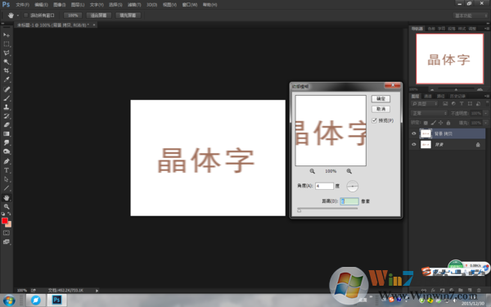Expand status bar info arrow
This screenshot has width=491, height=307.
97,291
